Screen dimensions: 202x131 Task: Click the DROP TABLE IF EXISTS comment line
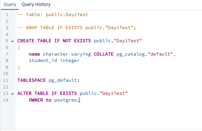[x=77, y=28]
